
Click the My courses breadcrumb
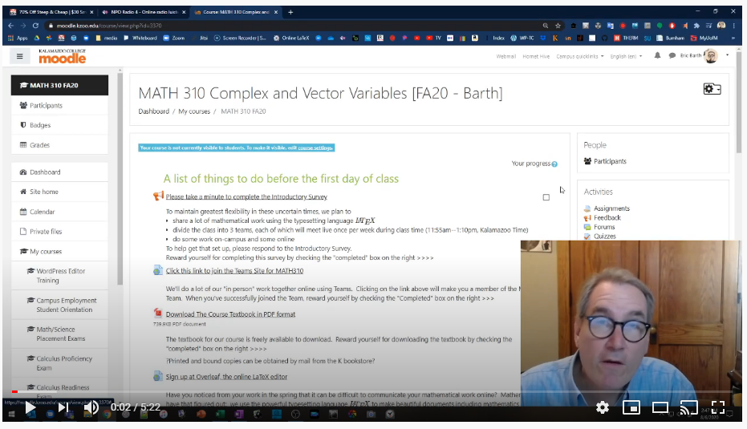(194, 111)
